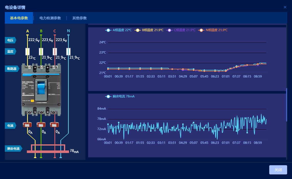Viewport: 292px width, 179px height.
Task: Click the circuit breaker device image
Action: click(x=41, y=91)
